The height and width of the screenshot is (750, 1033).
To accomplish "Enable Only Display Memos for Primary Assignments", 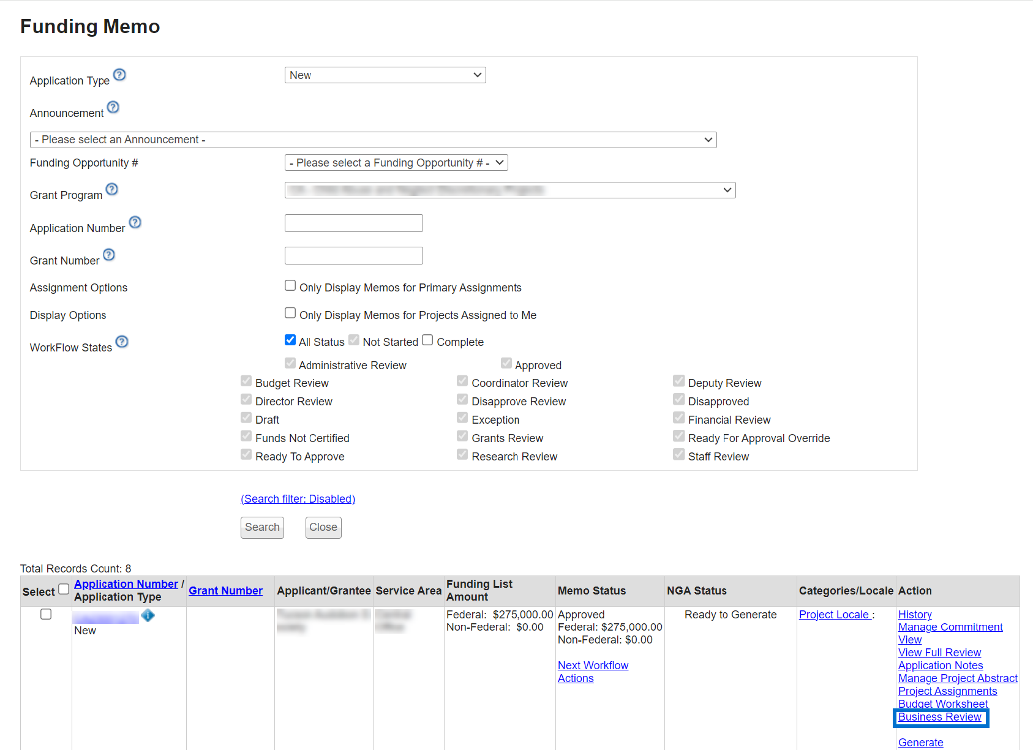I will pos(290,286).
